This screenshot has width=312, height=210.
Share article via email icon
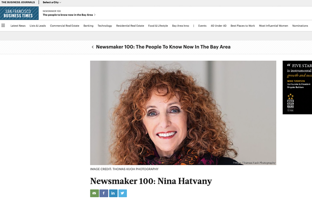pyautogui.click(x=94, y=193)
